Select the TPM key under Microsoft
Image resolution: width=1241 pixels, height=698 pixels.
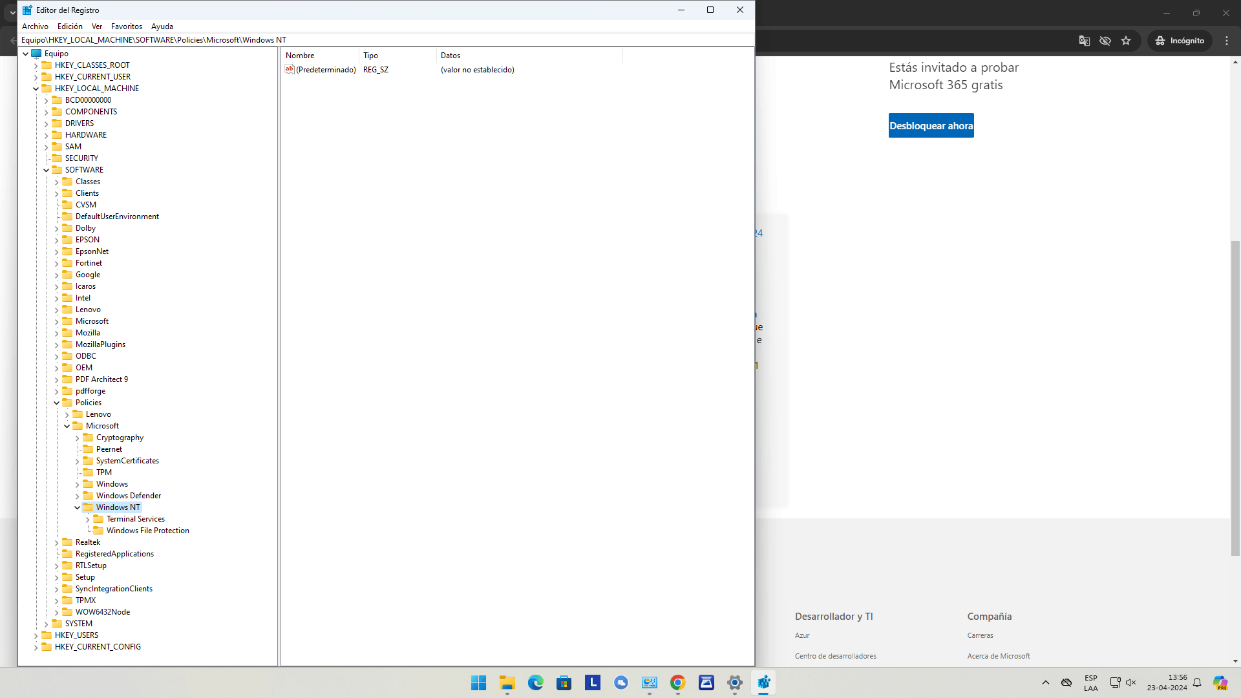pyautogui.click(x=104, y=472)
